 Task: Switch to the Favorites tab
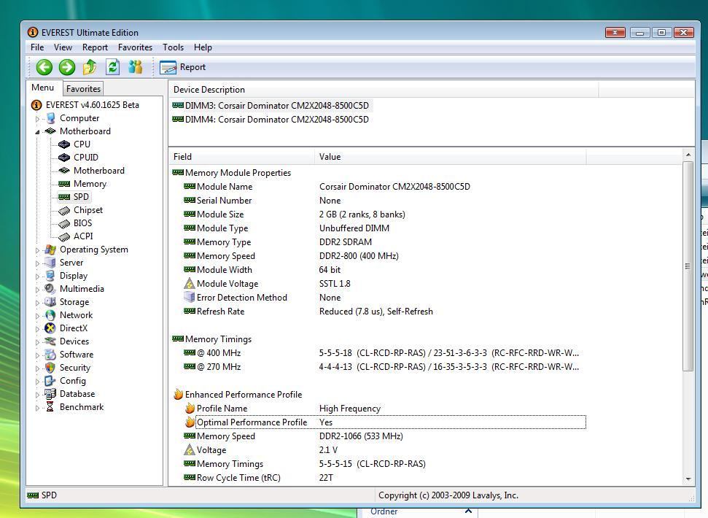coord(83,88)
